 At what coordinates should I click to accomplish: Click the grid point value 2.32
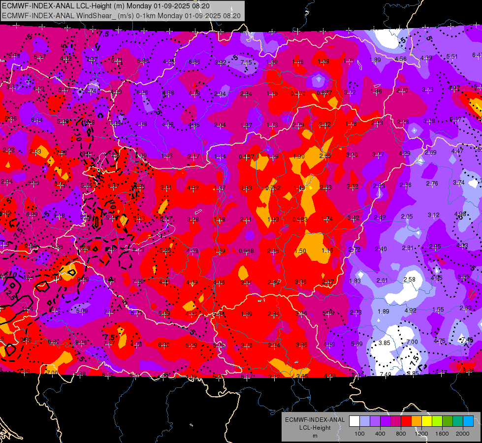click(x=324, y=124)
